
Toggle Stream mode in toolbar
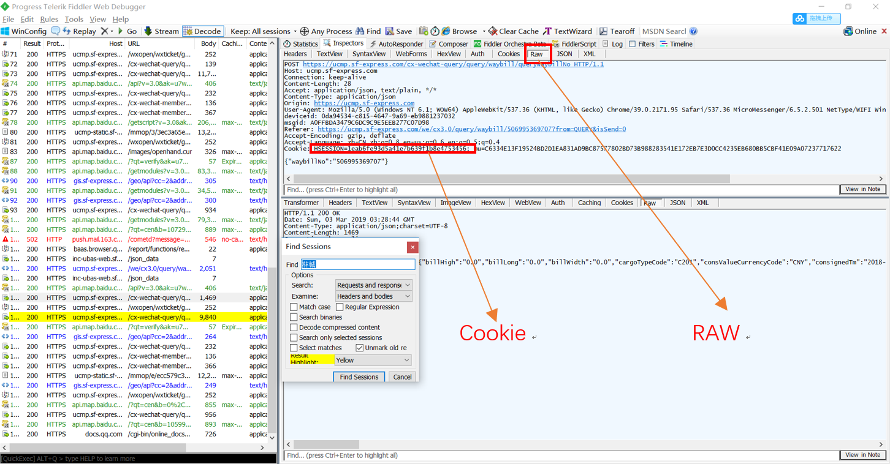(161, 31)
